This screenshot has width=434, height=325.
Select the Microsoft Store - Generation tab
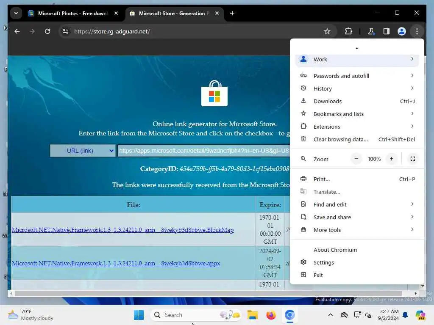point(174,13)
